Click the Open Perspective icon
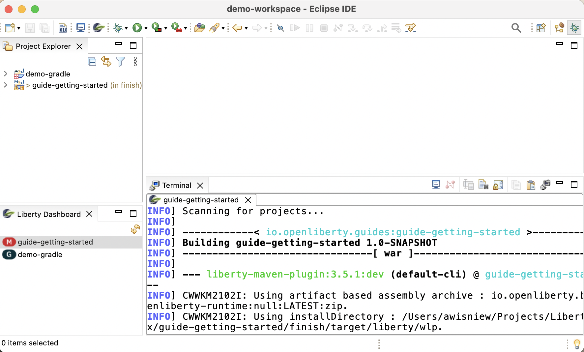This screenshot has width=584, height=352. [541, 28]
